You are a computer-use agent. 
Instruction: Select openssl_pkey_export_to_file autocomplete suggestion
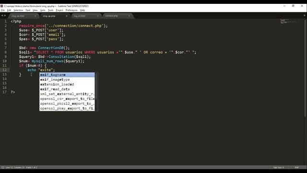coord(67,108)
